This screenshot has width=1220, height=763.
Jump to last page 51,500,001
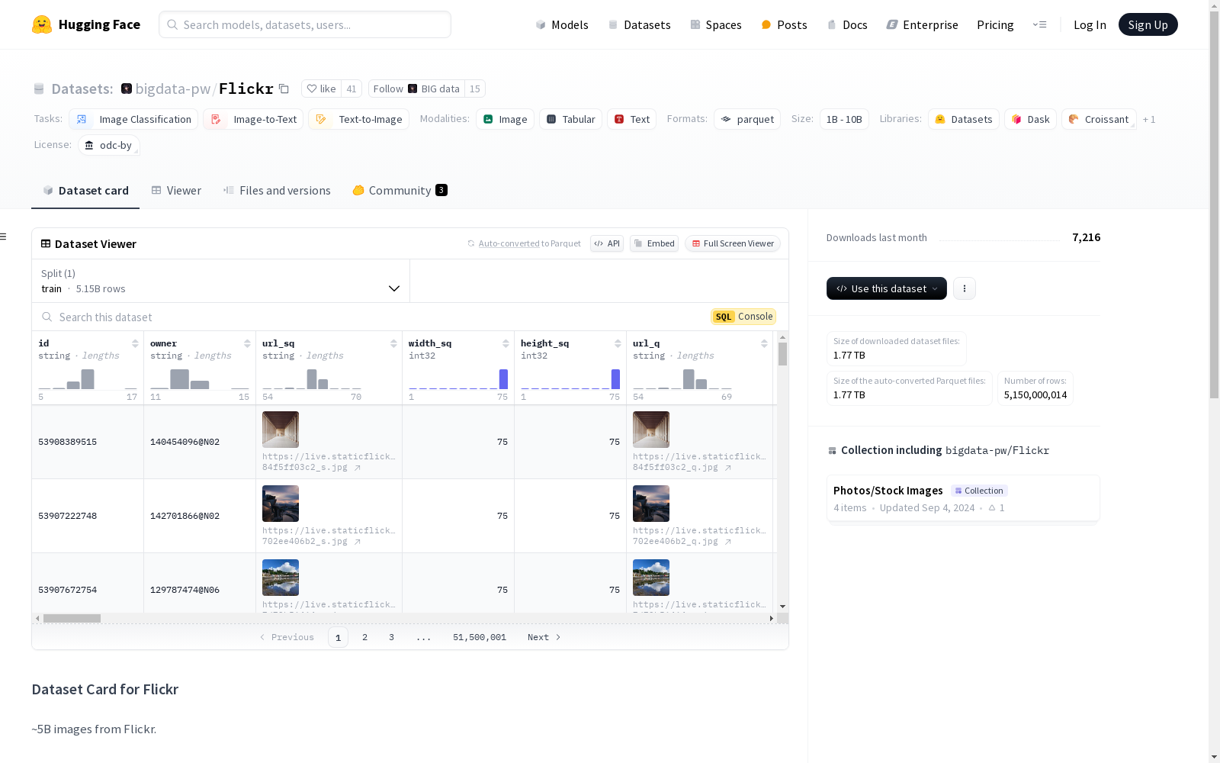[480, 637]
